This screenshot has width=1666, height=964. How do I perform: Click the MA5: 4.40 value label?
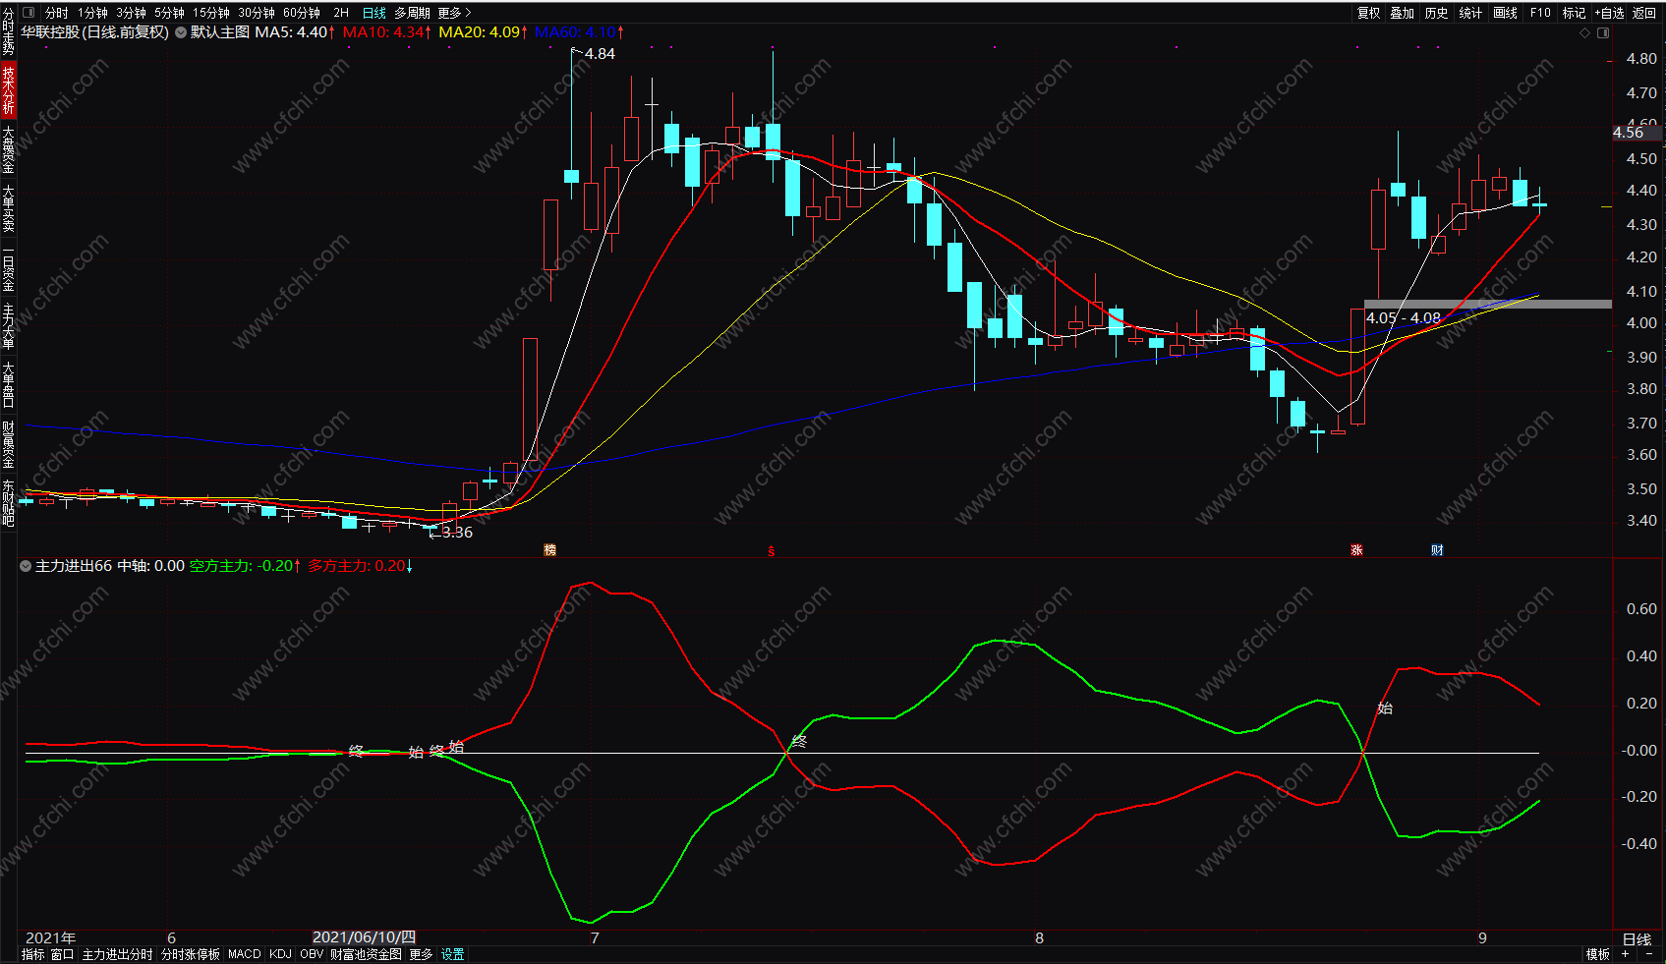[x=295, y=32]
